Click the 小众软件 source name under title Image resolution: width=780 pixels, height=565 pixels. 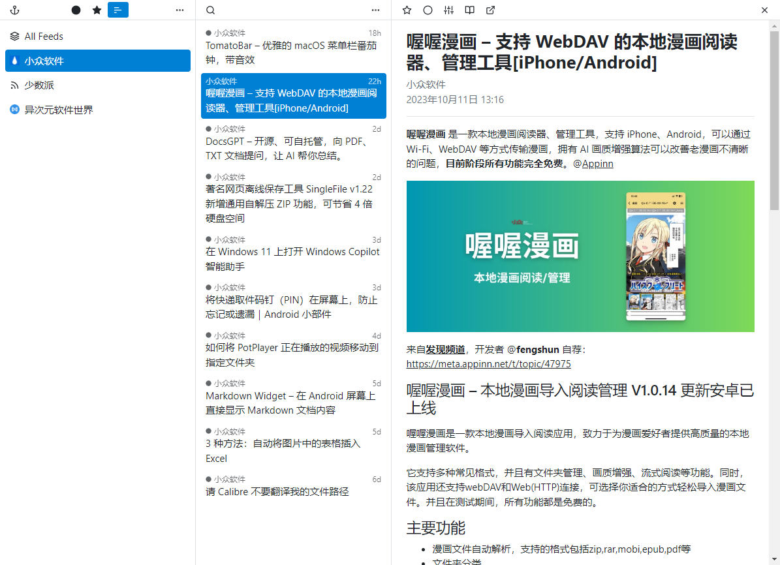click(426, 85)
